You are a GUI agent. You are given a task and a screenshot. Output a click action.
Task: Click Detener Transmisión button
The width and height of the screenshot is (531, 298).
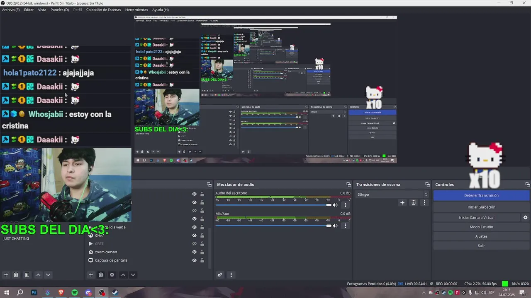tap(481, 195)
